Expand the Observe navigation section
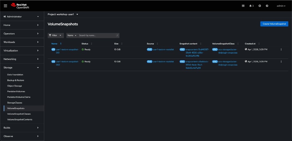The width and height of the screenshot is (292, 141). 22,136
